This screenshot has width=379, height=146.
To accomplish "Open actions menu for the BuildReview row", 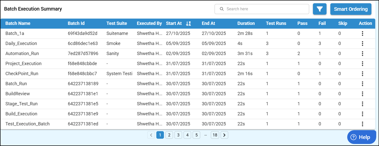I will coord(362,94).
